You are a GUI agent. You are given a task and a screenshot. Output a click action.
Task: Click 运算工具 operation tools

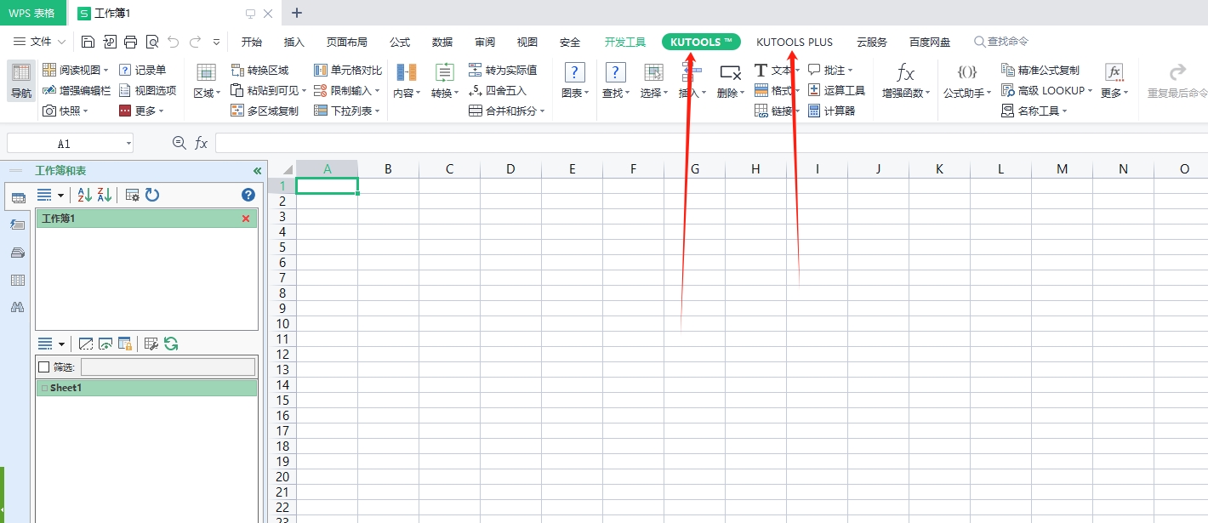pyautogui.click(x=836, y=90)
